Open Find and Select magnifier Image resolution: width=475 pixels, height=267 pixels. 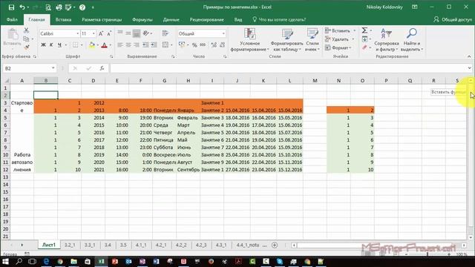coord(412,39)
